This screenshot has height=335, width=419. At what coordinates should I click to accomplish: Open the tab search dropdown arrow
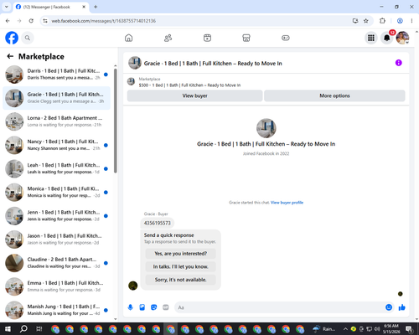point(7,7)
